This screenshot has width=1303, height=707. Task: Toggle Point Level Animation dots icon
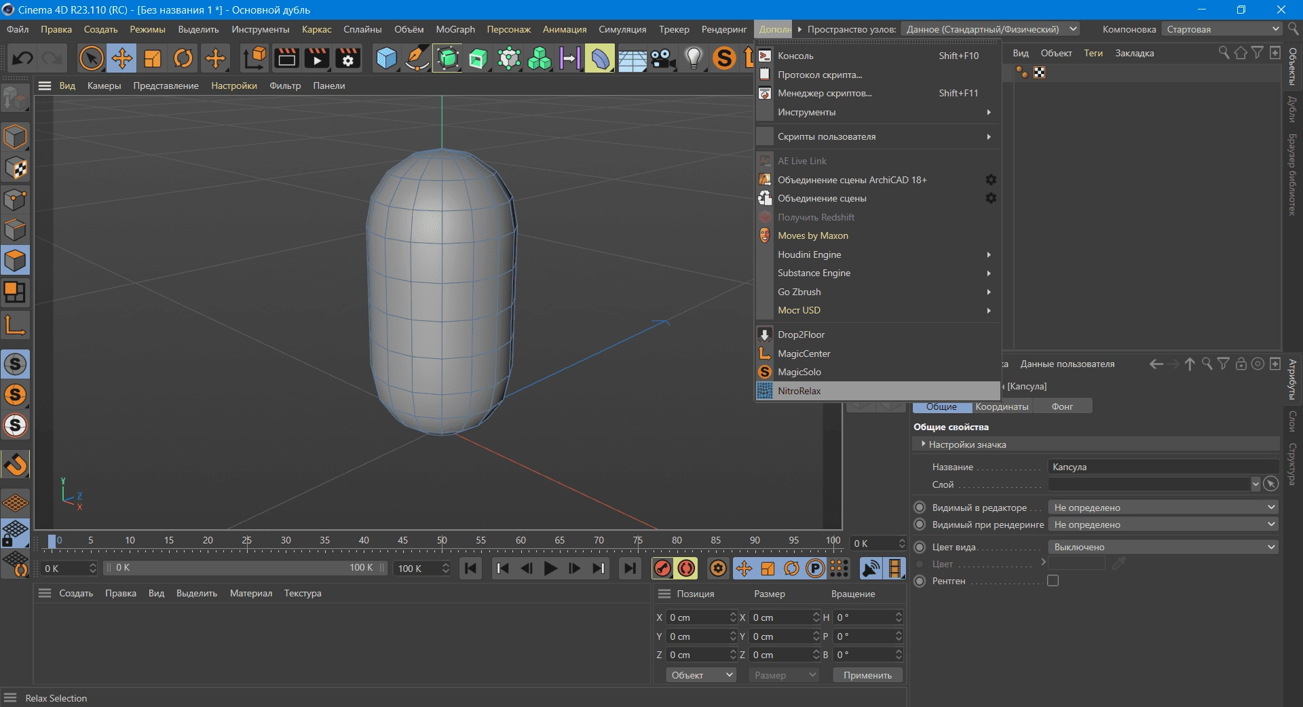tap(839, 569)
